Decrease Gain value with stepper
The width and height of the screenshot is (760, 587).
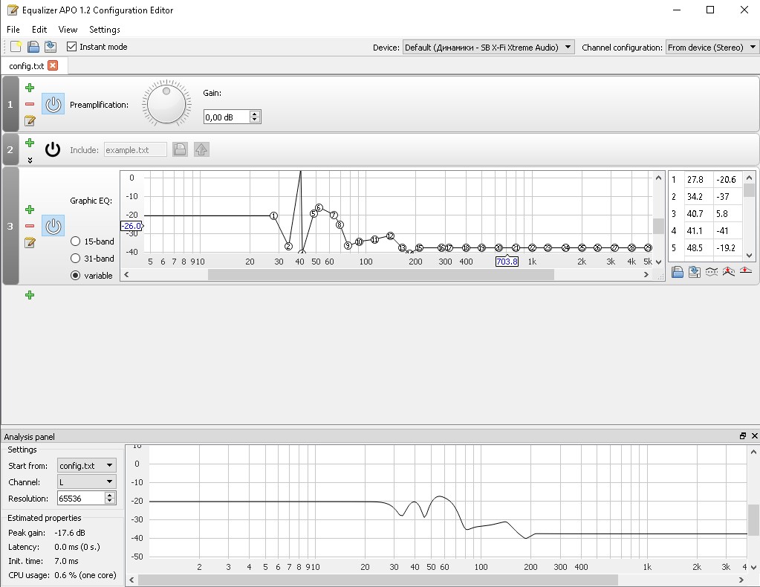point(255,120)
